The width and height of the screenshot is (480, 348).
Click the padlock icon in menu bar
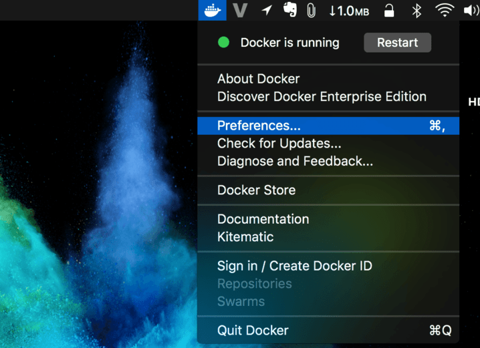point(389,11)
